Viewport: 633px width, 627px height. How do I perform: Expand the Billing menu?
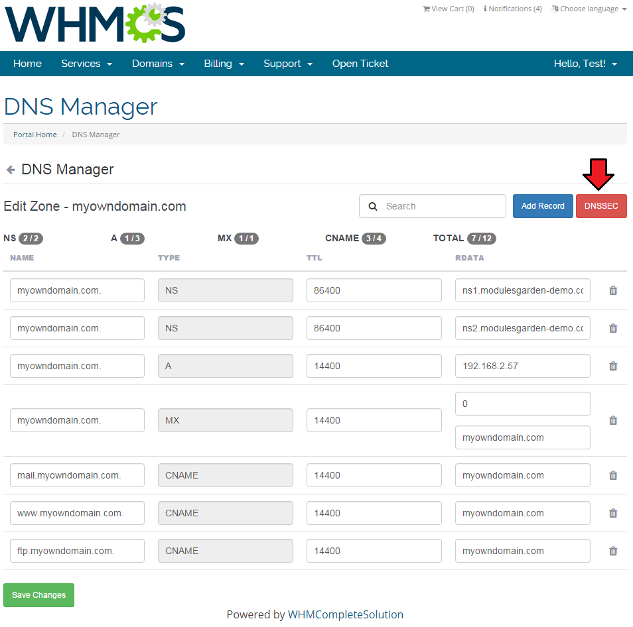click(x=224, y=64)
